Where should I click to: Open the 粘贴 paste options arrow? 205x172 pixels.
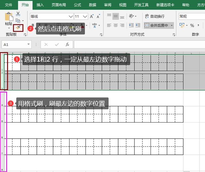point(9,28)
